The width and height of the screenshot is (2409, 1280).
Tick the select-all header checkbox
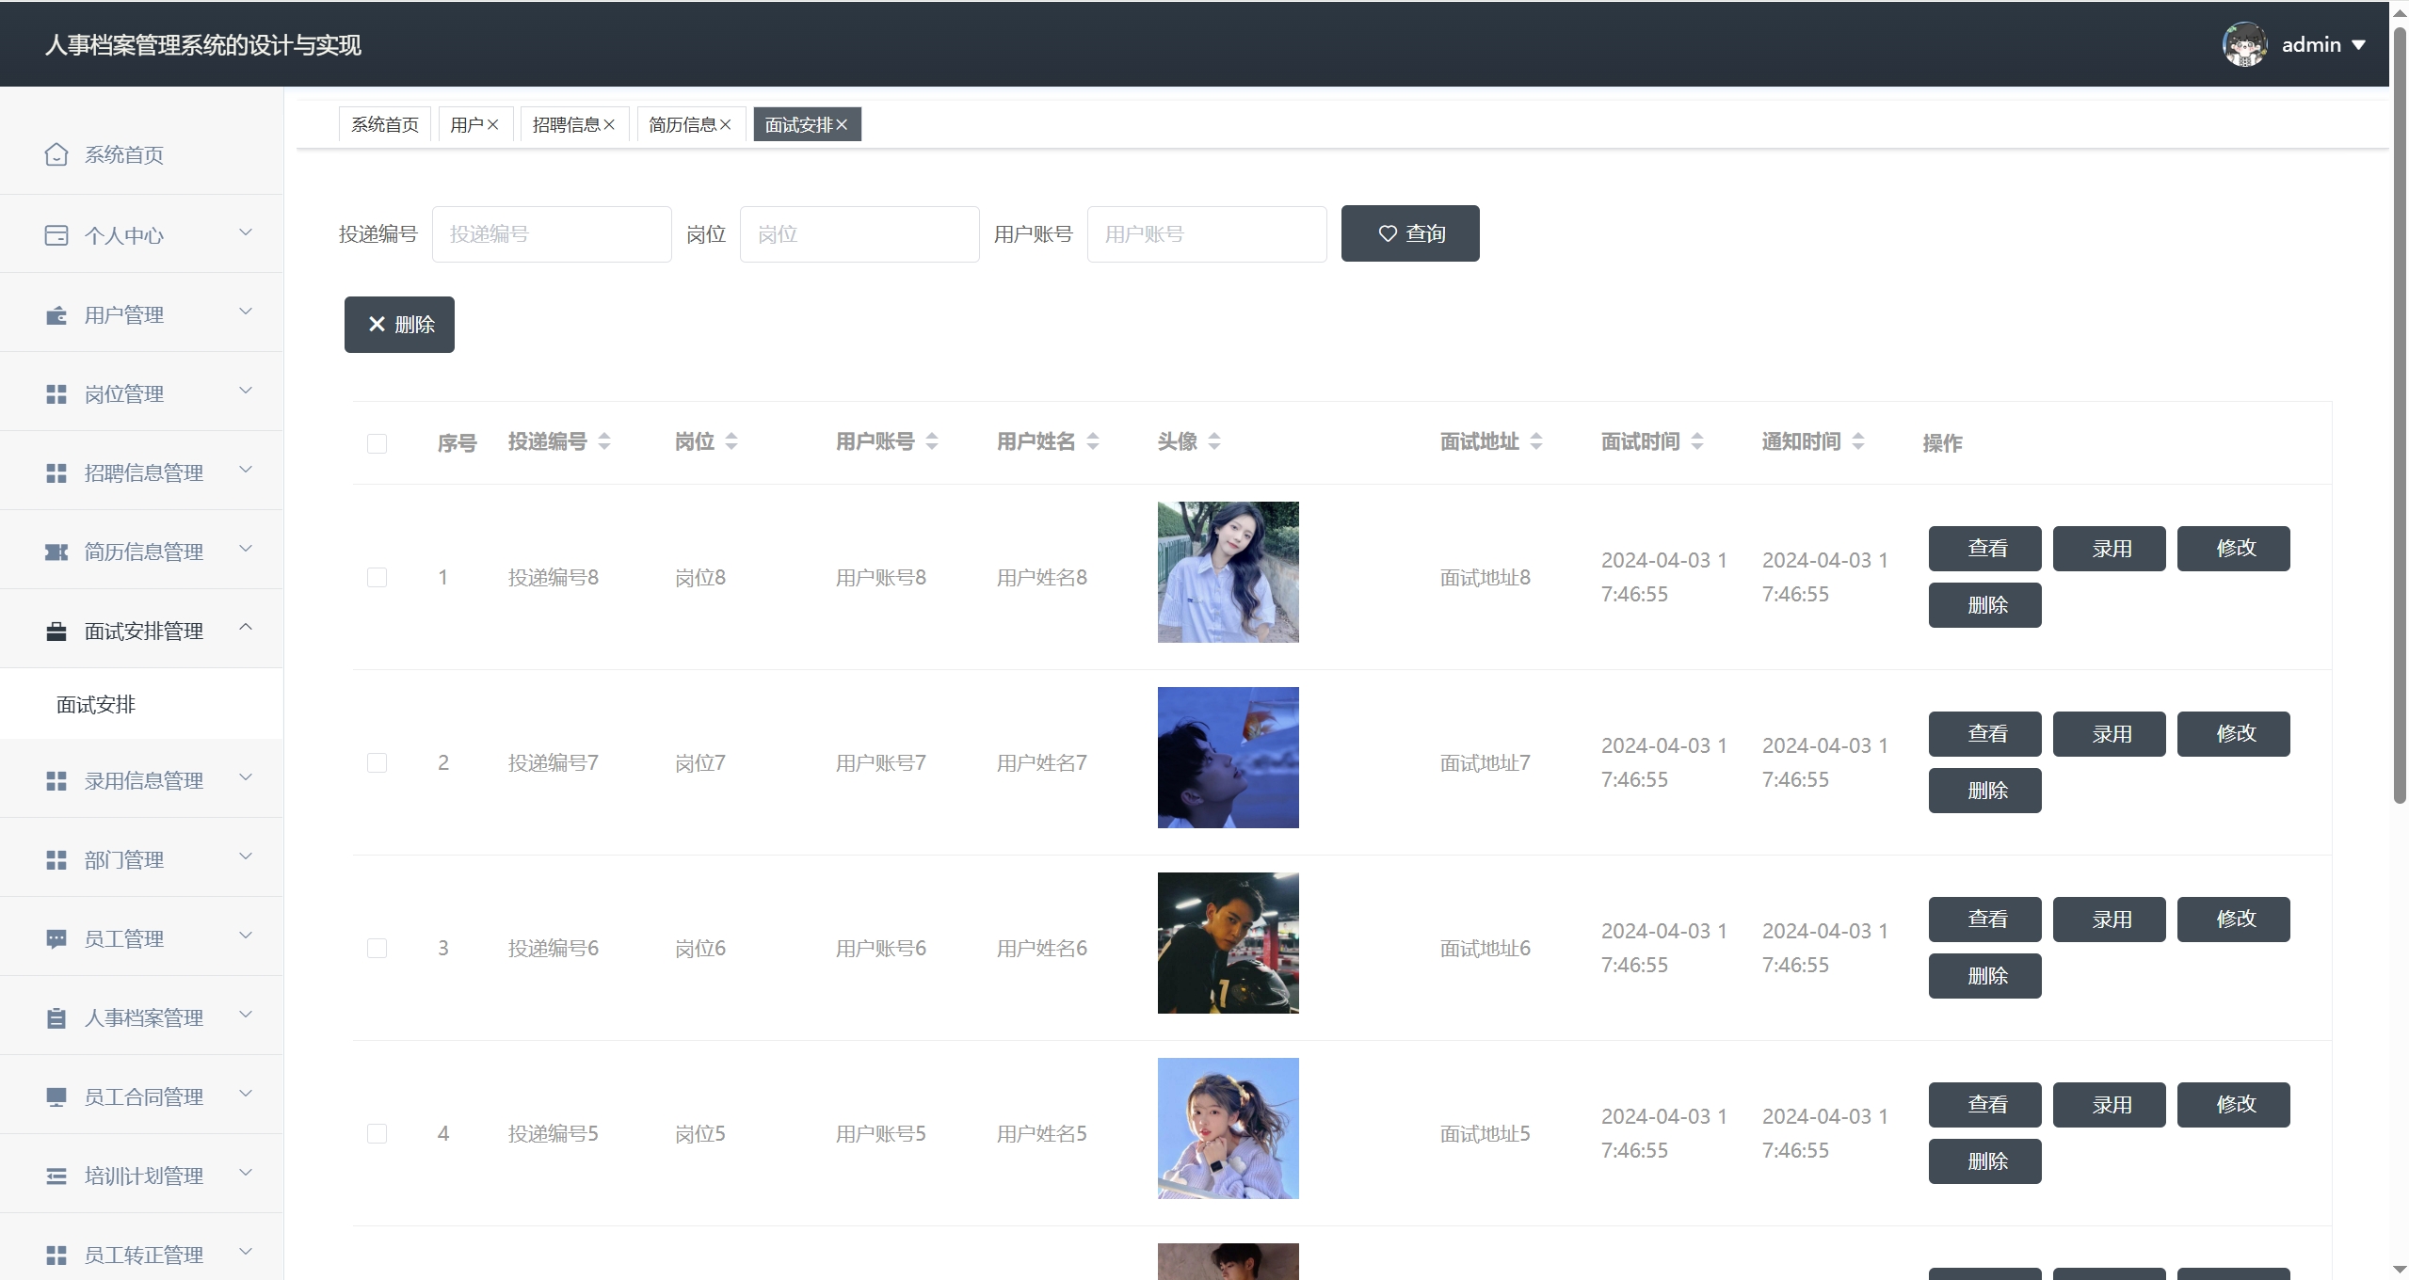point(377,443)
